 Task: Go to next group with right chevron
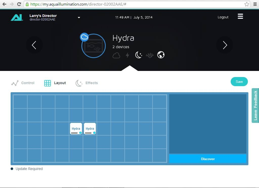coord(225,45)
